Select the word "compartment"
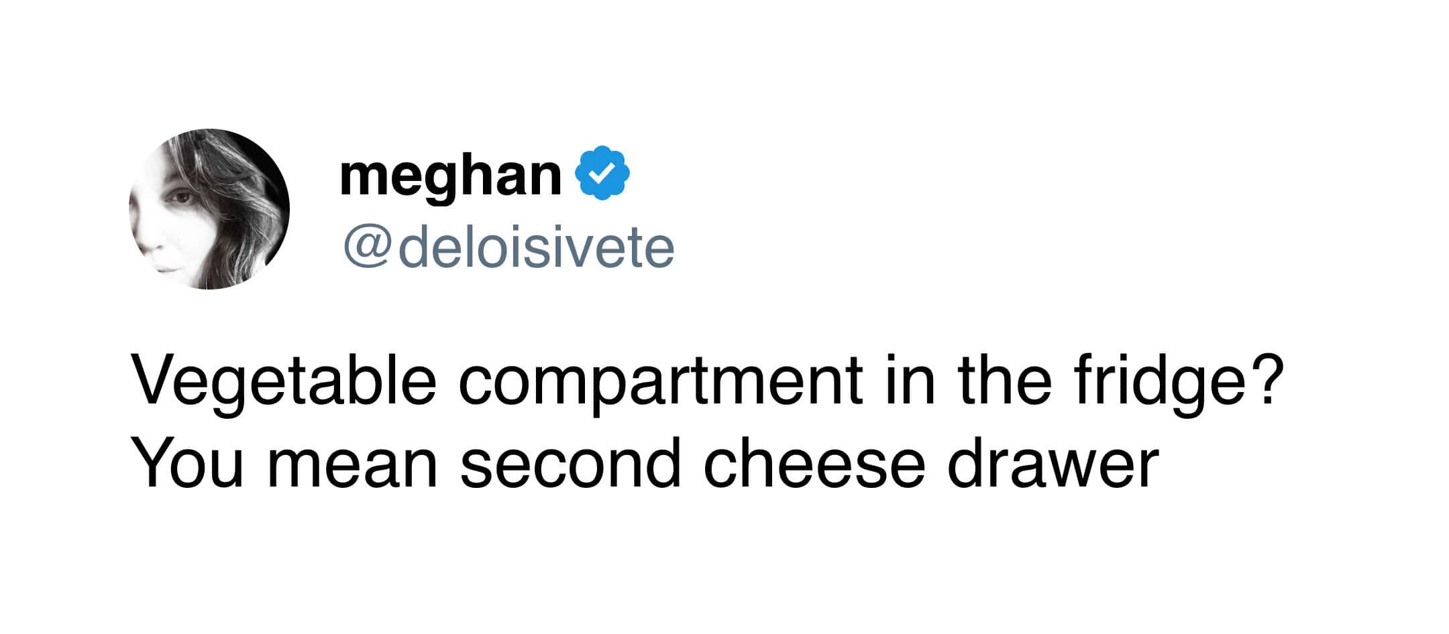 (x=660, y=382)
